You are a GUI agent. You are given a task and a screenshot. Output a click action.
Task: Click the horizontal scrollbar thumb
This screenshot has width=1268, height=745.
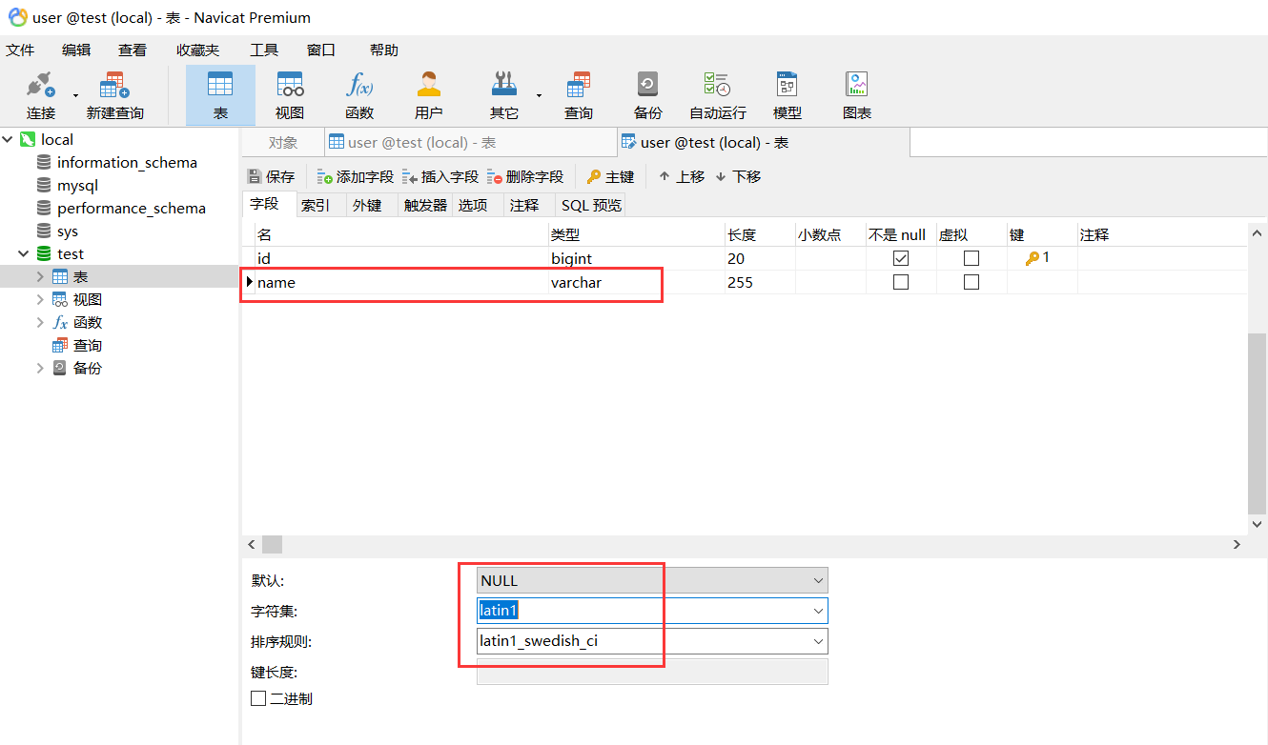(273, 544)
